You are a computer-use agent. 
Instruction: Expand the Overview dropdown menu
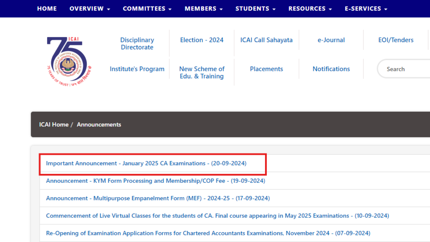(x=90, y=9)
